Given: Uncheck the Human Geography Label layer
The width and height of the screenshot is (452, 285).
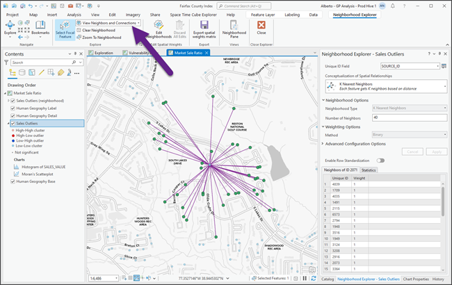Looking at the screenshot, I should [13, 108].
